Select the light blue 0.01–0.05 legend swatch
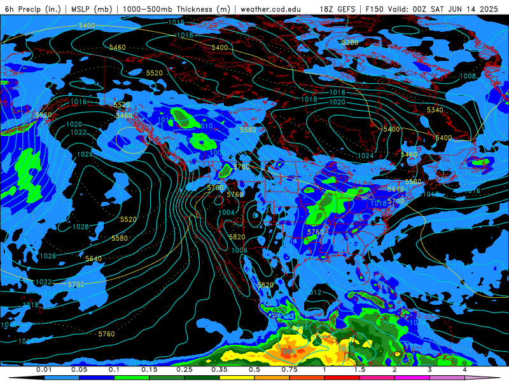The image size is (509, 381). (62, 378)
